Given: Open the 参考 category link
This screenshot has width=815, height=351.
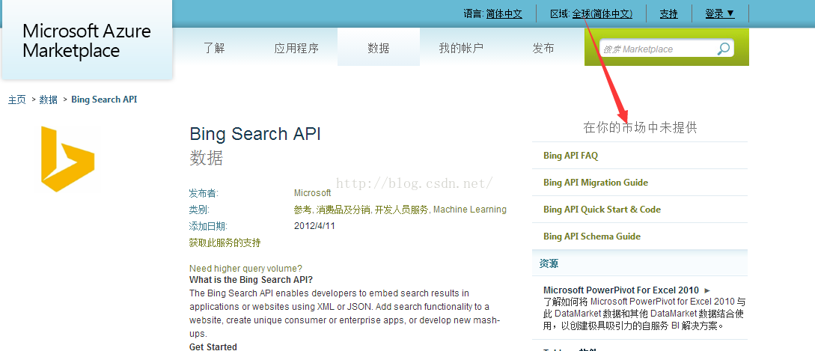Looking at the screenshot, I should tap(302, 210).
